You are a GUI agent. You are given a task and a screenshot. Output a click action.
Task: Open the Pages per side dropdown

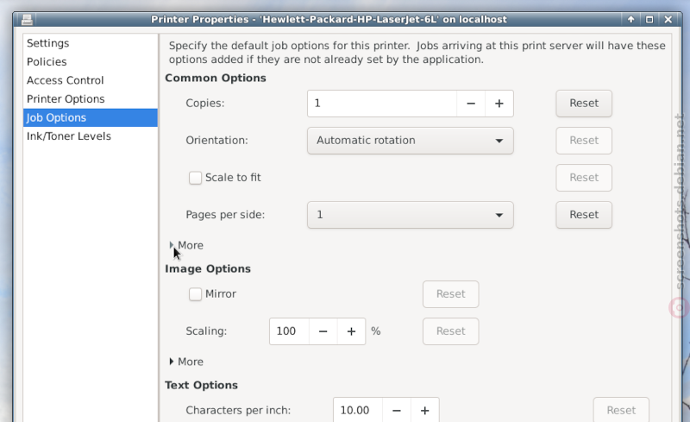click(x=411, y=215)
